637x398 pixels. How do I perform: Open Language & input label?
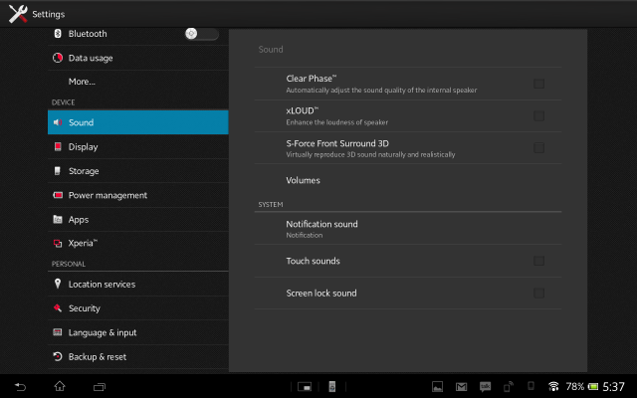tap(103, 332)
